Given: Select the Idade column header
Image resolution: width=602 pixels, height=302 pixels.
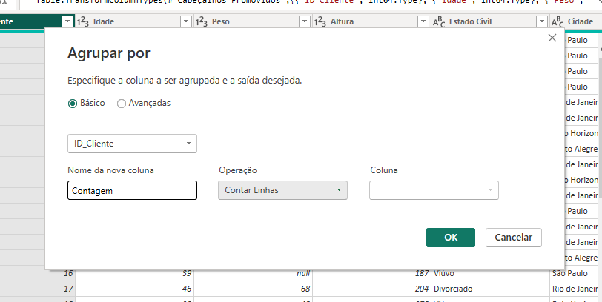Looking at the screenshot, I should click(x=134, y=22).
